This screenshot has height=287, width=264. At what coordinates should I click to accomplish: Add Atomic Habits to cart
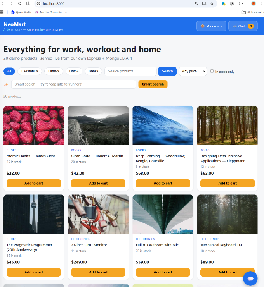pyautogui.click(x=34, y=184)
